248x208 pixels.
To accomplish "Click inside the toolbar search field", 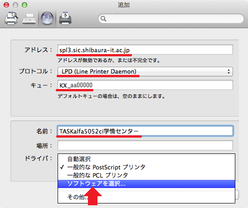I will [x=171, y=19].
